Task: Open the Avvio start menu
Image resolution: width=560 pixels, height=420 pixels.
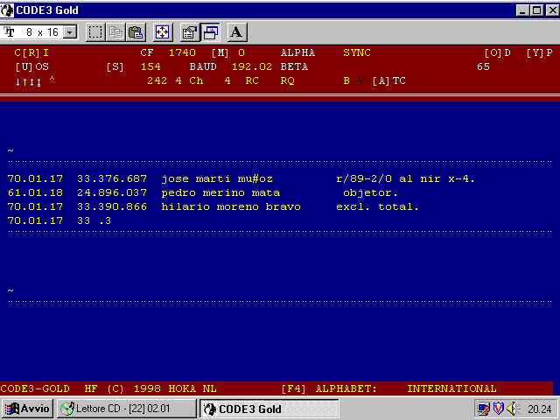Action: 28,409
